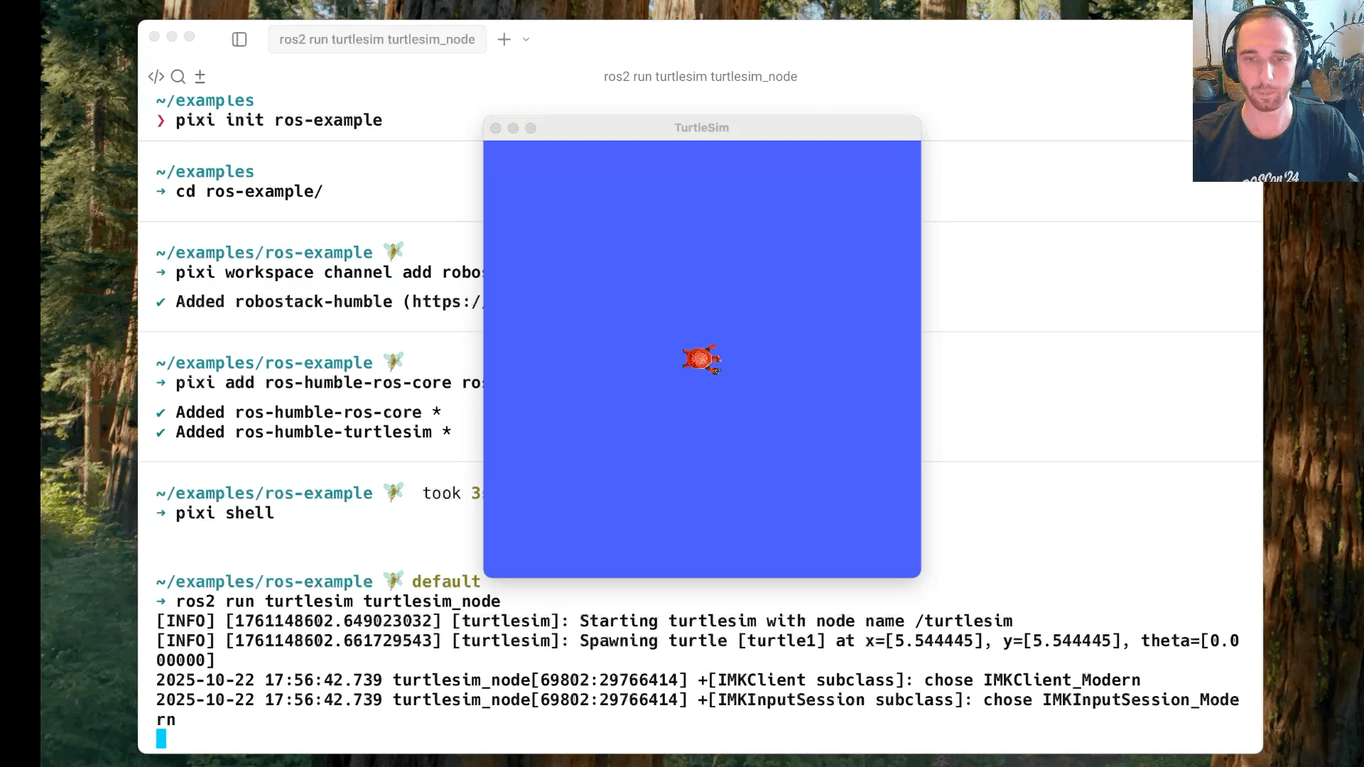
Task: Click the TurtleSim window title bar
Action: [700, 128]
